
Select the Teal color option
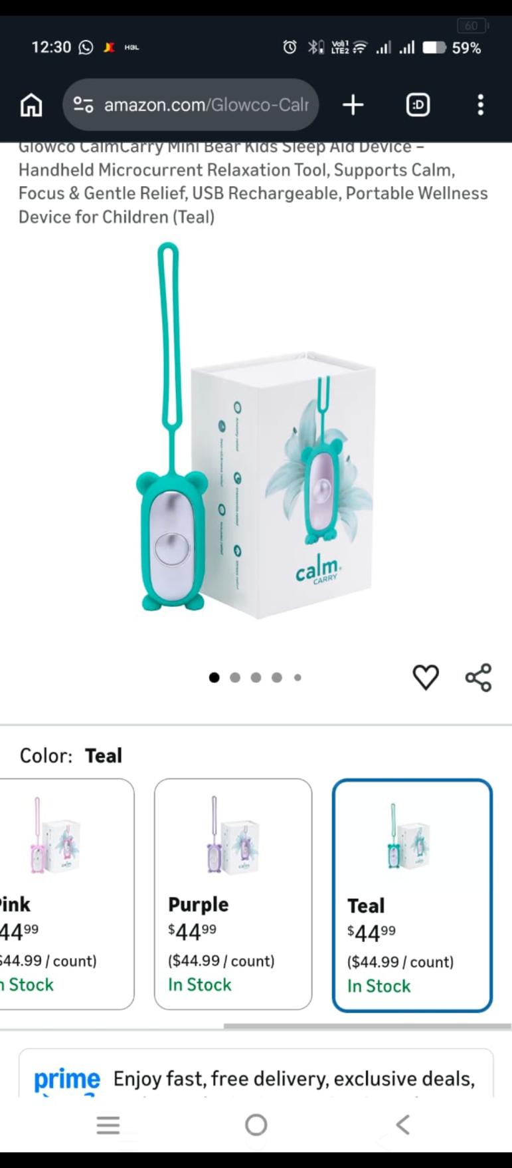tap(412, 895)
